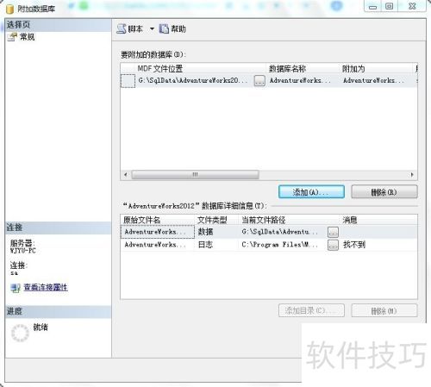This screenshot has height=387, width=431.
Task: Maximize the Attach Databases window
Action: [x=390, y=6]
